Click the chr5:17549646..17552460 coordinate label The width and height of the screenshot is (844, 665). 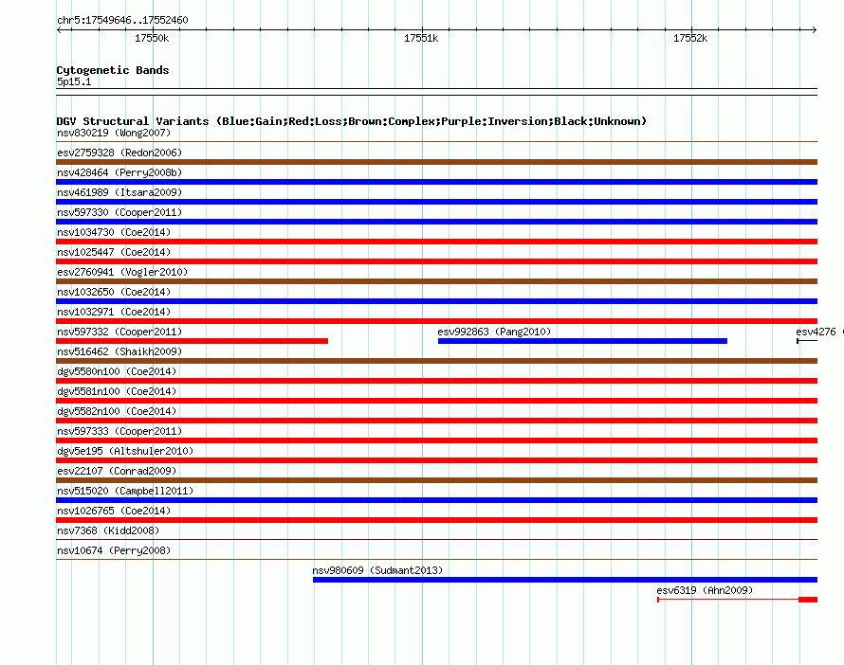122,20
